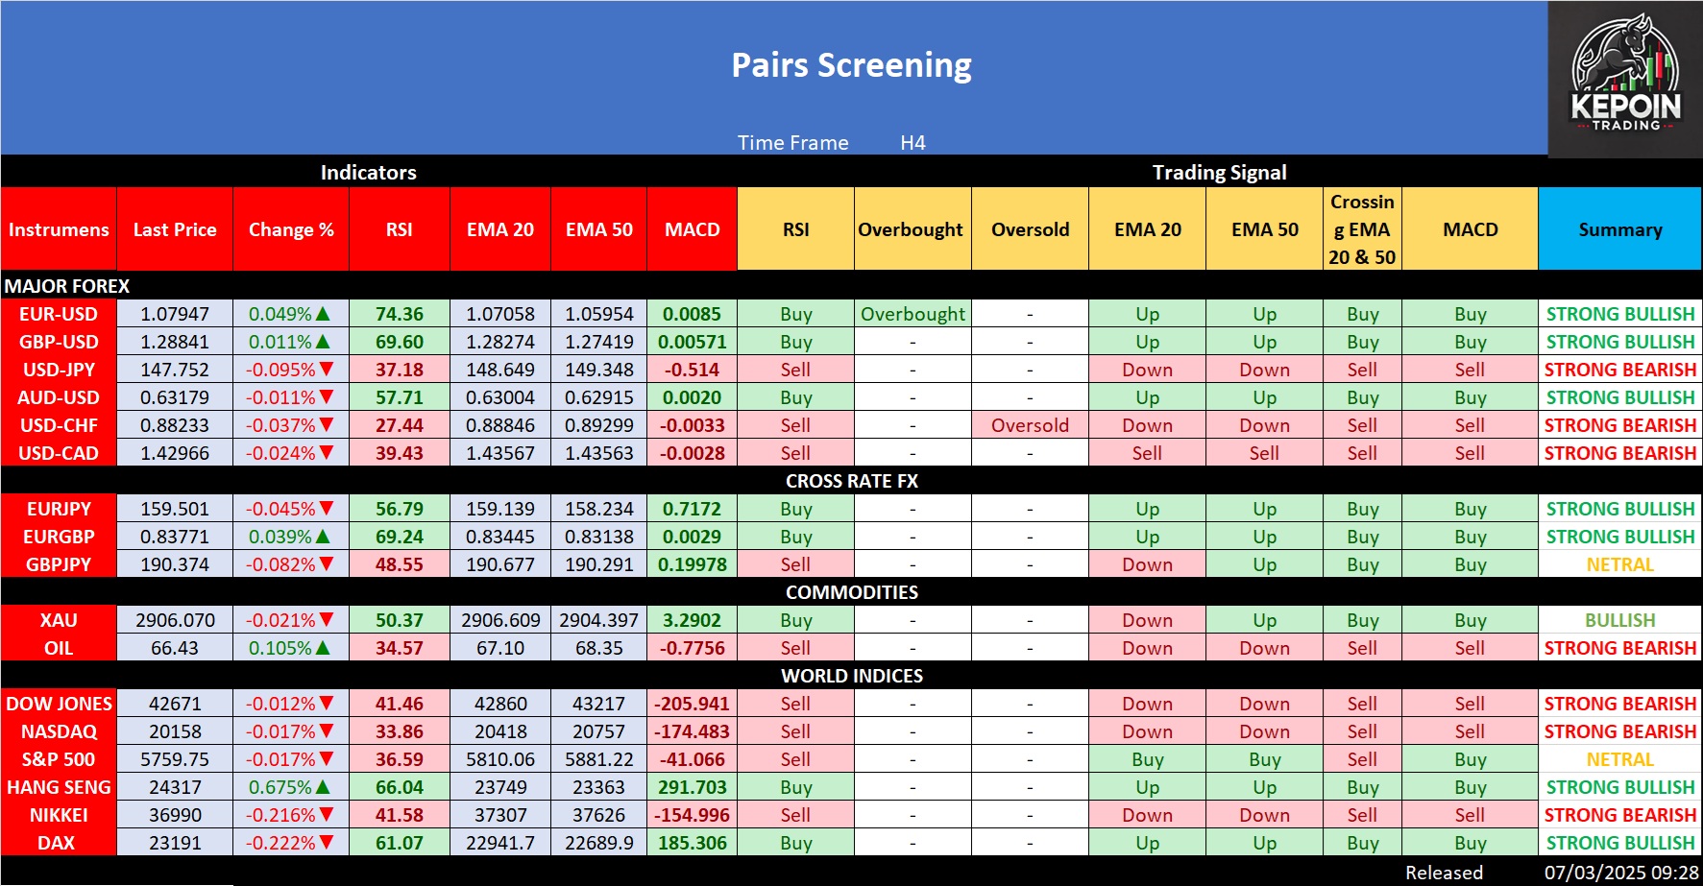Click the green up arrow for HANG SENG
Viewport: 1703px width, 886px height.
click(x=323, y=787)
